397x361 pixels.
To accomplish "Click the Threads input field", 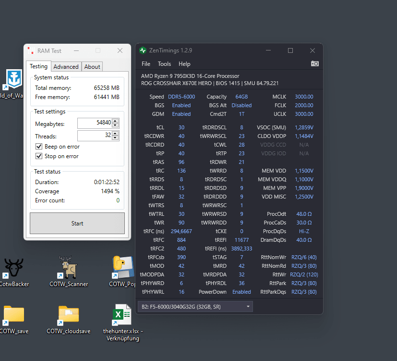I will 95,136.
